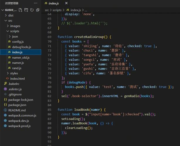
Task: Click clearLoading call on line 89
Action: (76, 128)
